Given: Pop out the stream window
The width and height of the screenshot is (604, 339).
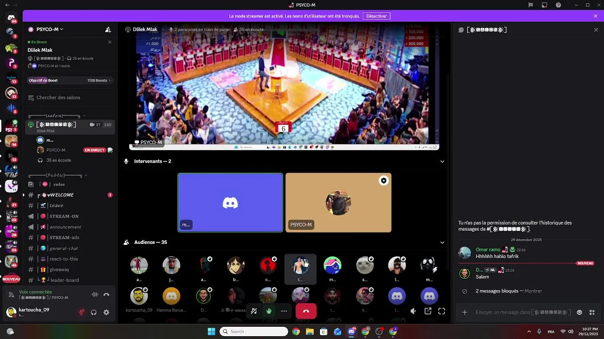Looking at the screenshot, I should tap(428, 311).
